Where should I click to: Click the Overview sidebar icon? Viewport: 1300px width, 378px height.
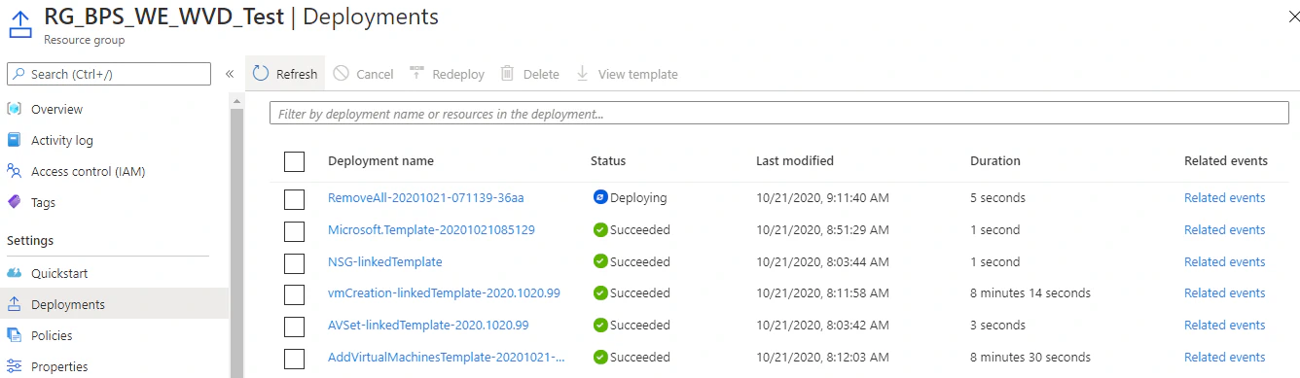pyautogui.click(x=15, y=109)
